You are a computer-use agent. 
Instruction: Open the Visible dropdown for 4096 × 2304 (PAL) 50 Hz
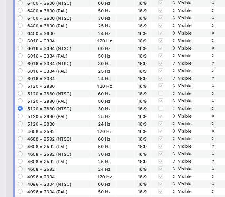196,191
